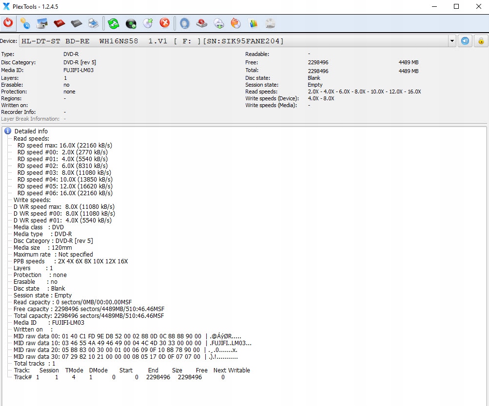
Task: Click the colorful bar chart icon
Action: coord(253,23)
